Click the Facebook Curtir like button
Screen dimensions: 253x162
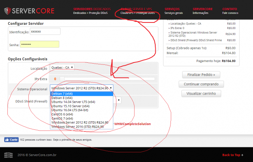click(x=11, y=140)
